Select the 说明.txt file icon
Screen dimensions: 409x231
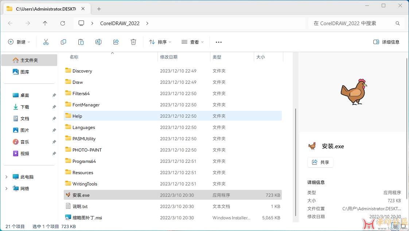68,206
